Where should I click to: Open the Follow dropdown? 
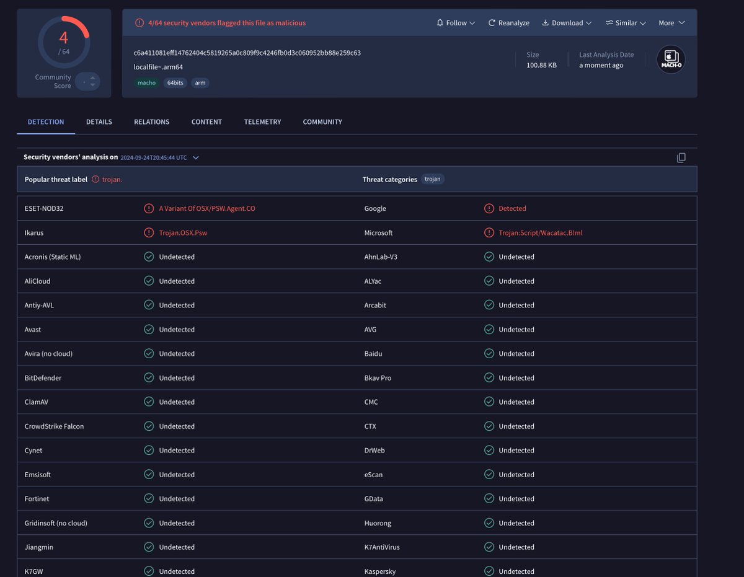tap(456, 23)
